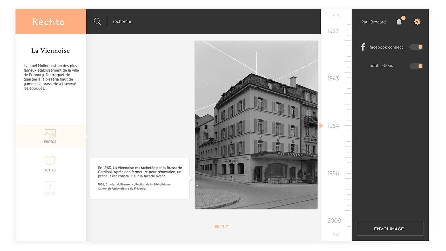Toggle facebook connect switch
This screenshot has width=446, height=251.
point(416,47)
